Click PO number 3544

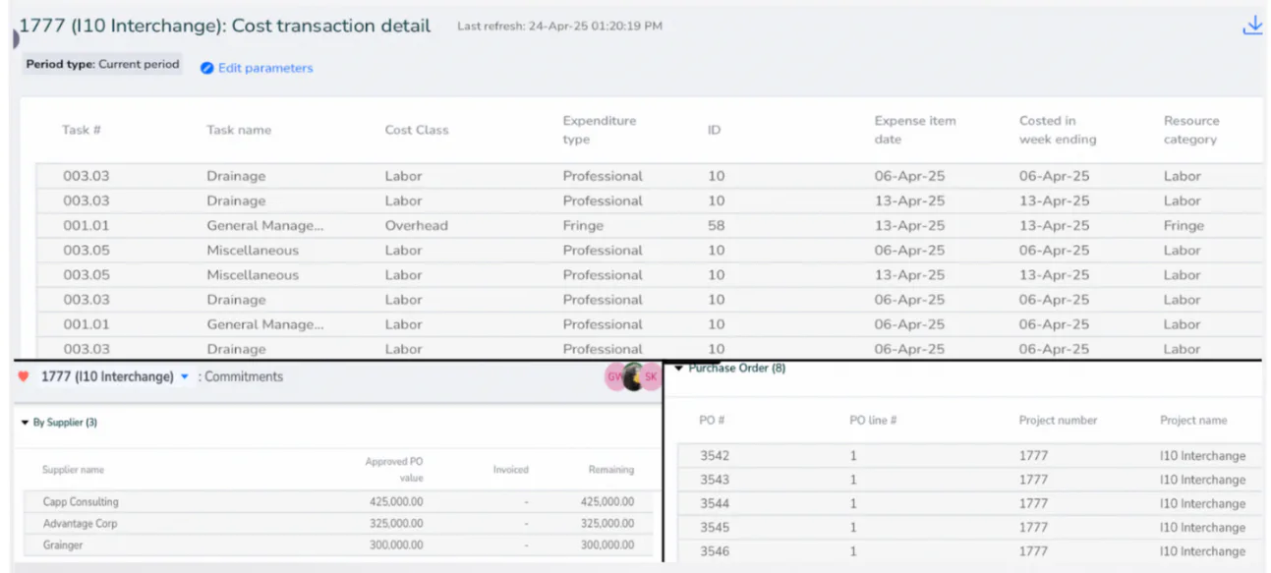(715, 503)
